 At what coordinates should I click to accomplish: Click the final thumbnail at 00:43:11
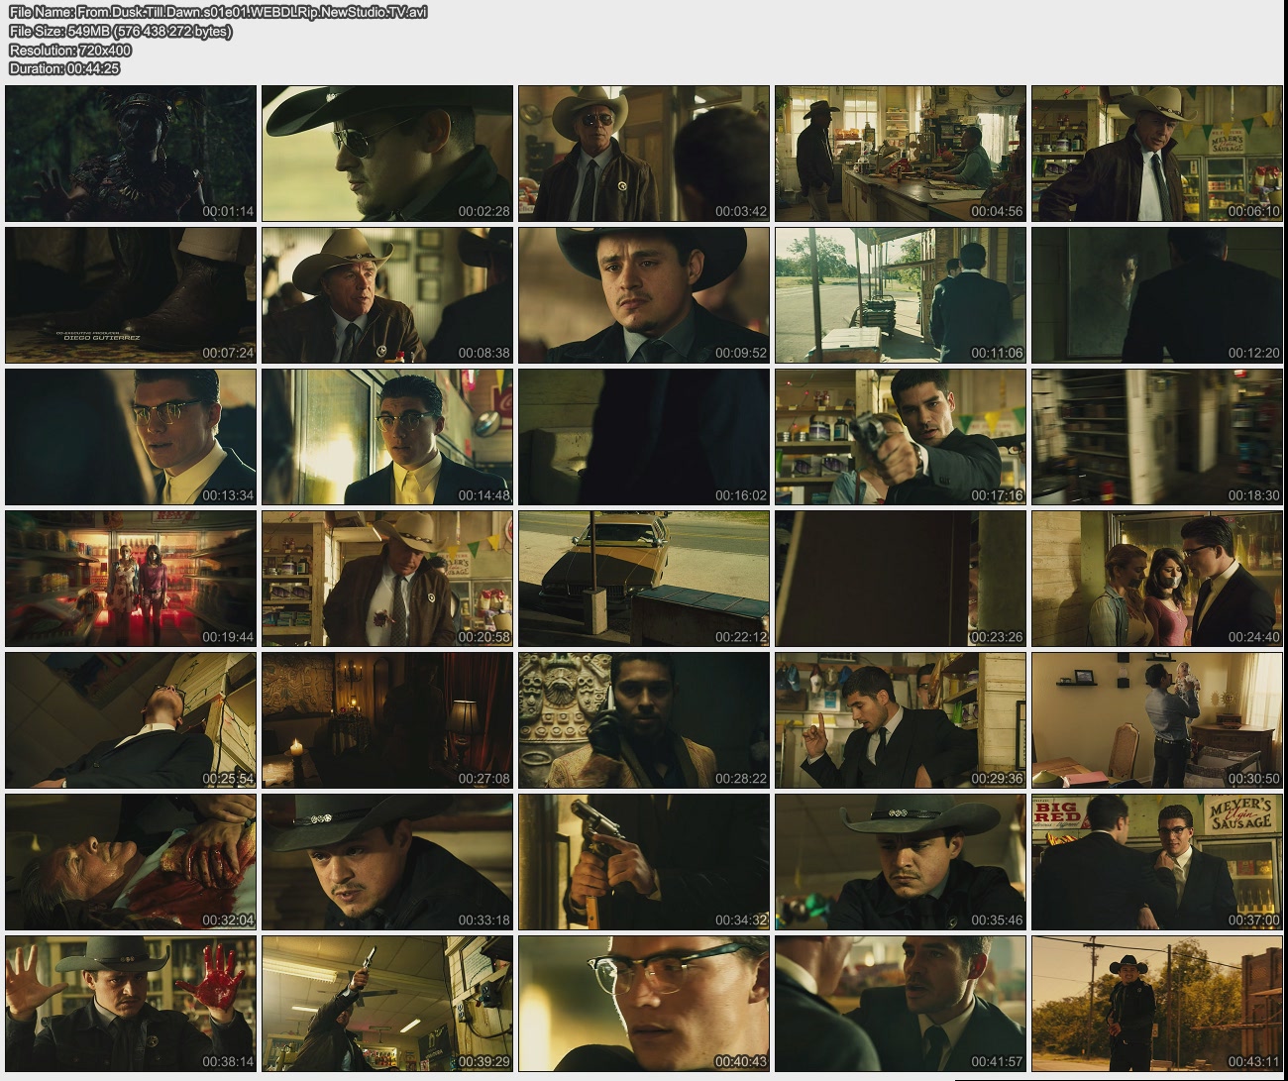pos(1157,1004)
